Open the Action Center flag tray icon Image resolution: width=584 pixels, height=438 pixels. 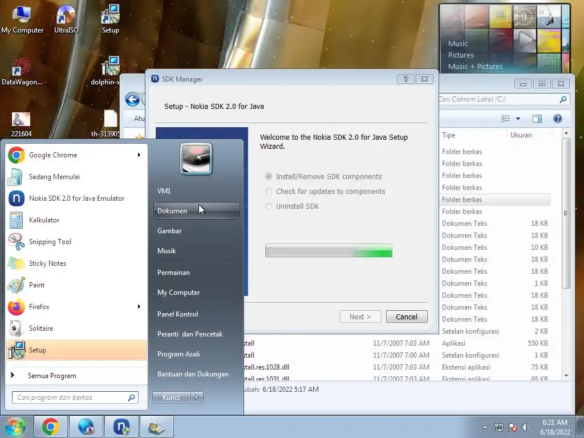513,427
